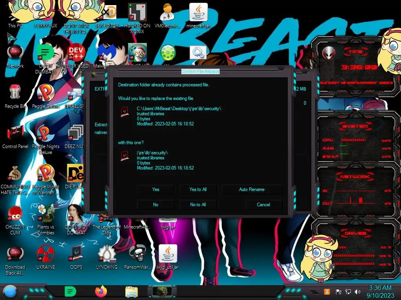
Task: Click the SYSTEM widget header
Action: tap(356, 126)
